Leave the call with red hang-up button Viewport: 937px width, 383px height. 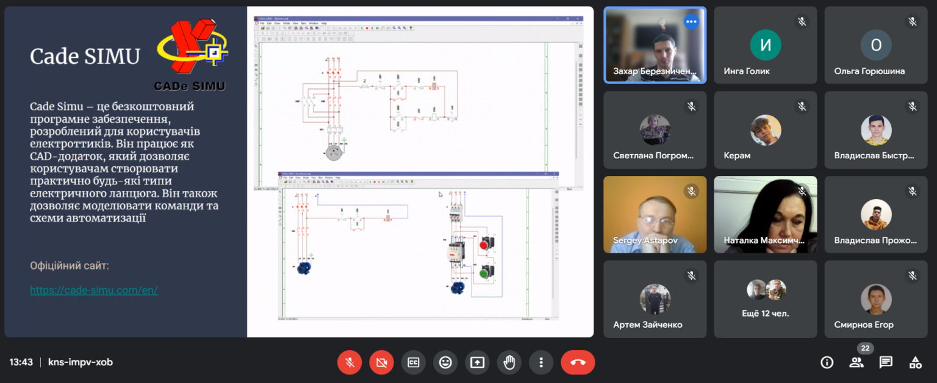(x=578, y=362)
